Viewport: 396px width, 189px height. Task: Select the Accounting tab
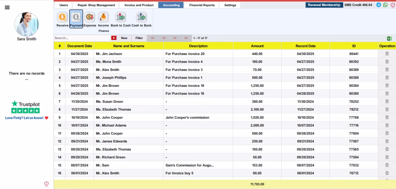[x=171, y=5]
